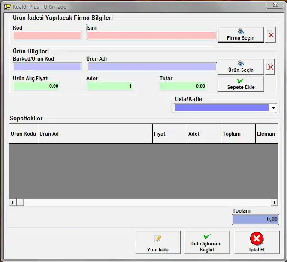
Task: Open the Usta/Kalfa dropdown list
Action: pyautogui.click(x=274, y=108)
